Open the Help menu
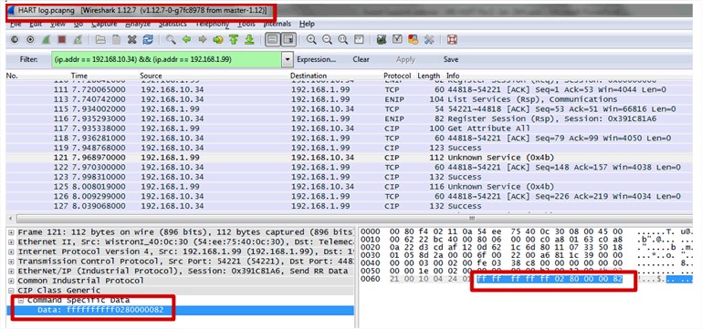Screen dimensions: 702x329 307,24
